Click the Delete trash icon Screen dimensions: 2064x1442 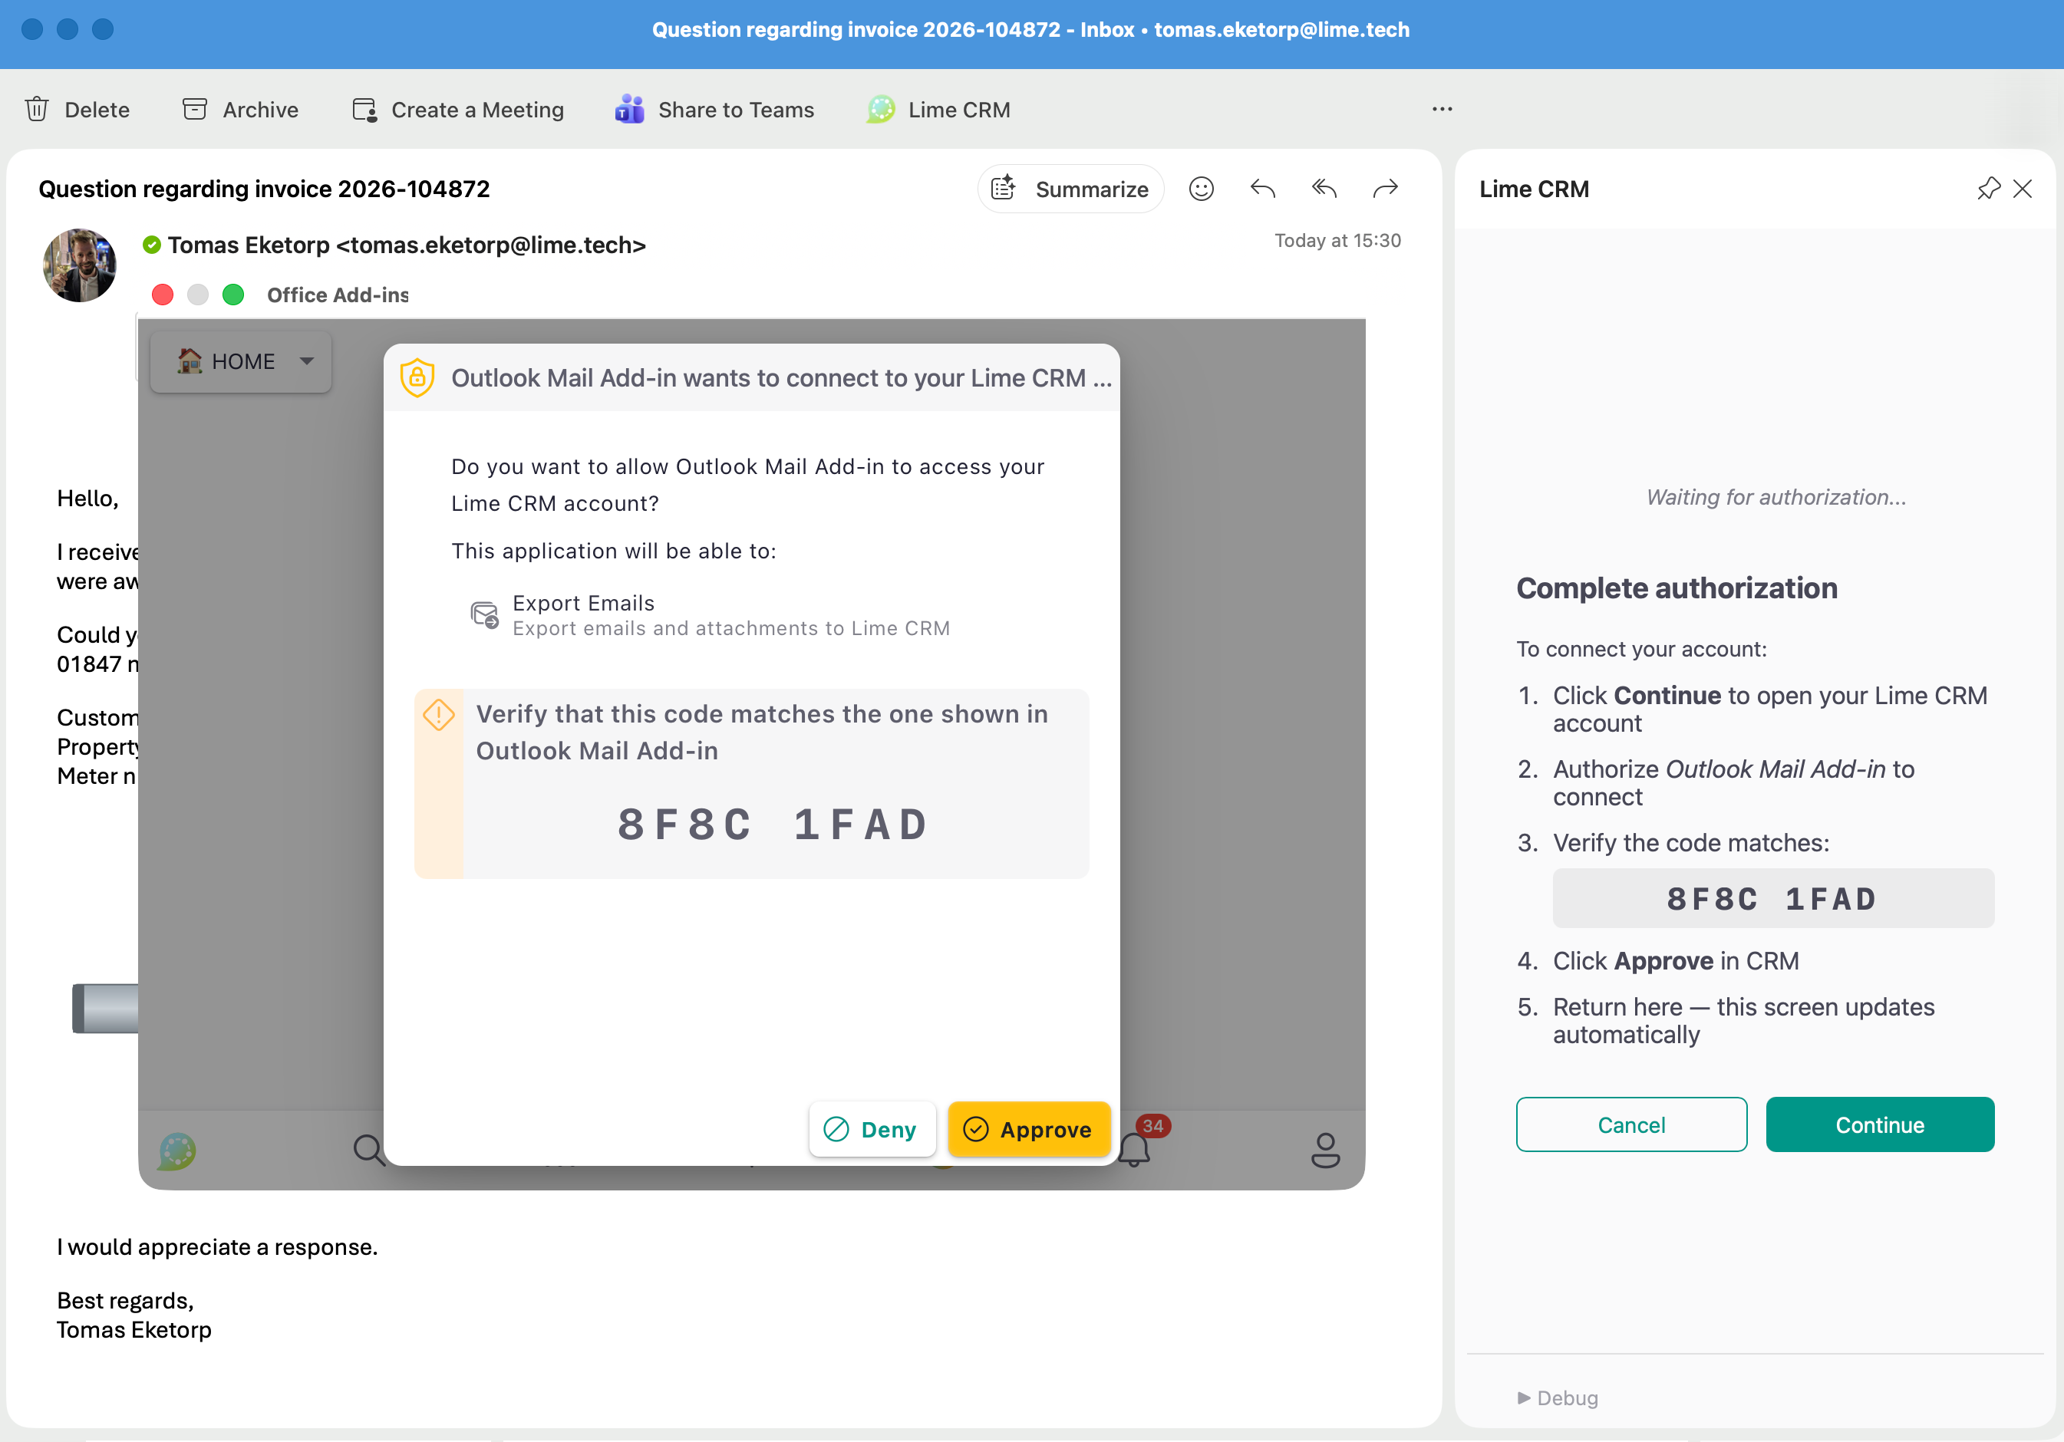[37, 110]
